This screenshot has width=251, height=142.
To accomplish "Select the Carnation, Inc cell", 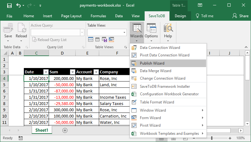I will coord(114,116).
